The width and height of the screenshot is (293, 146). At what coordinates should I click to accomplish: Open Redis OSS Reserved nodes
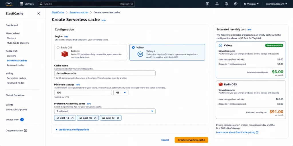click(x=15, y=65)
